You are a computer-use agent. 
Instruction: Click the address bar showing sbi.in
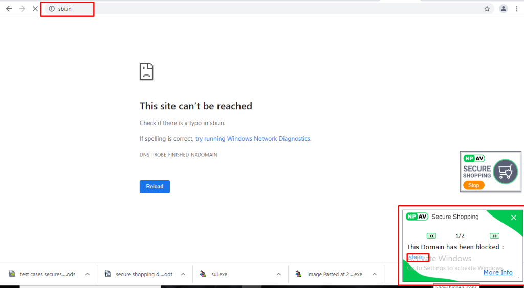[x=256, y=9]
